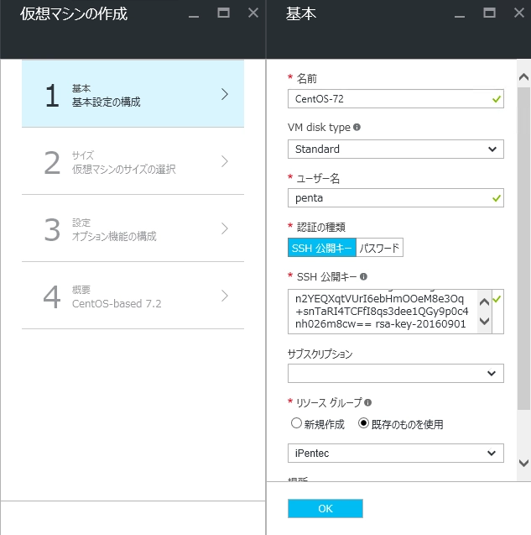This screenshot has width=531, height=535.
Task: Select SSH 公開キー authentication type
Action: tap(322, 248)
